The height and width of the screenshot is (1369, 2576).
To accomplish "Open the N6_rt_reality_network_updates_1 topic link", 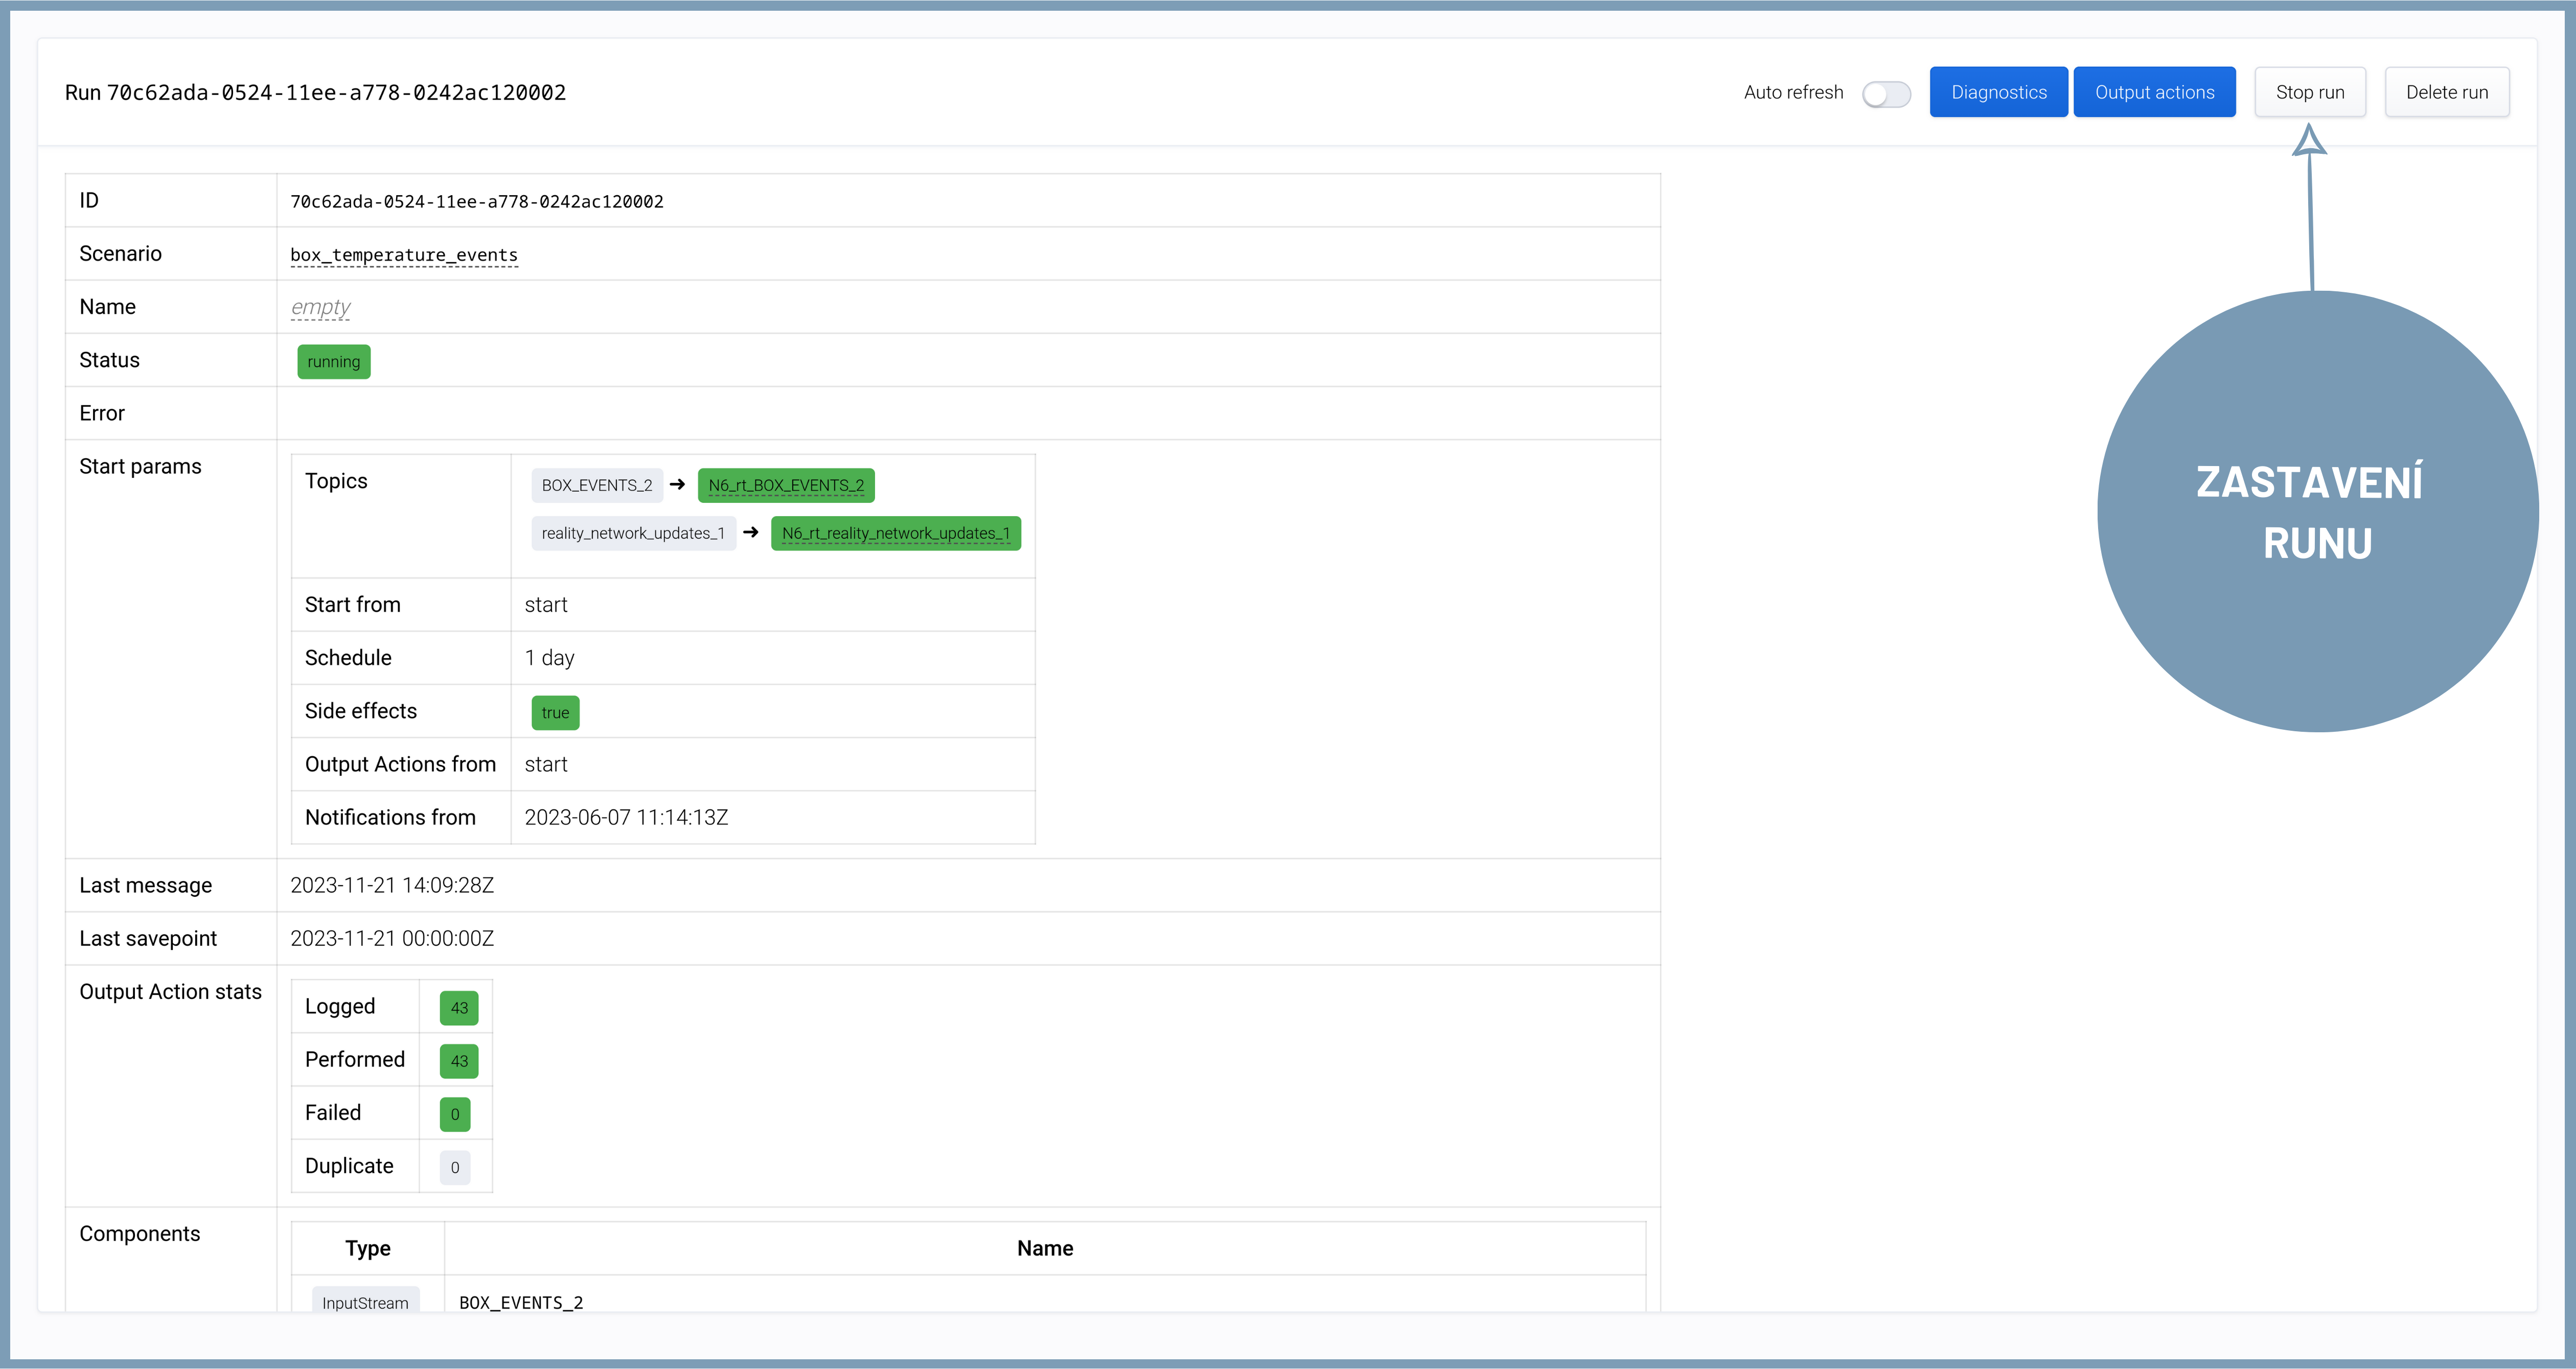I will [895, 533].
